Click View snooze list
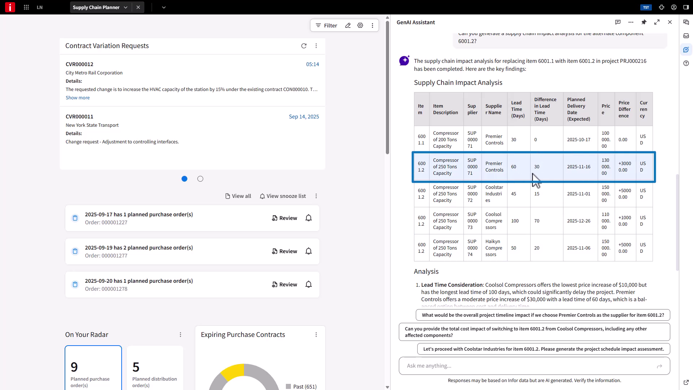This screenshot has width=693, height=390. 283,196
